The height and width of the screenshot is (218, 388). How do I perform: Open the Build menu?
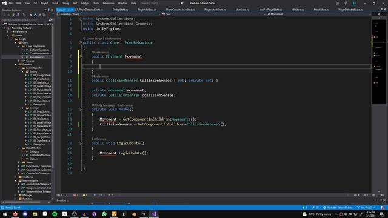[x=55, y=3]
